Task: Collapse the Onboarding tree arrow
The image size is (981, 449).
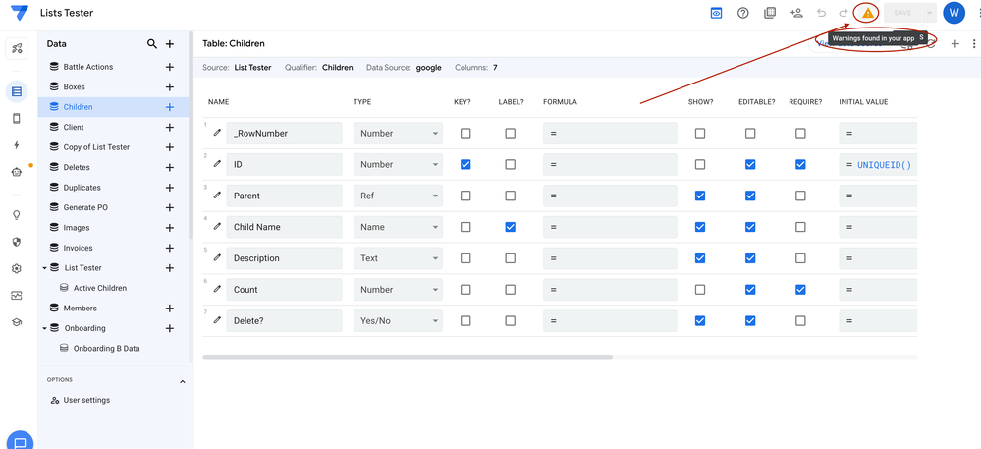Action: [x=45, y=328]
